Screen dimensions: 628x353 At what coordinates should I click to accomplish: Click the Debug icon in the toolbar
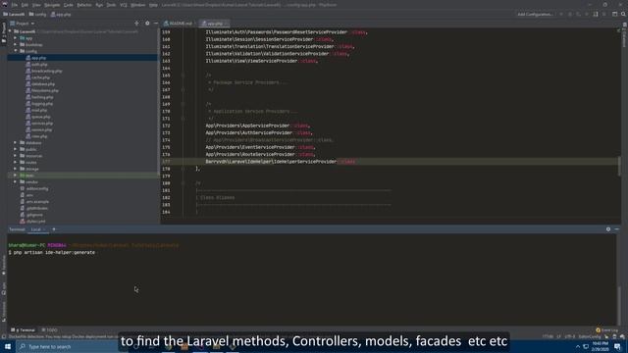(570, 14)
